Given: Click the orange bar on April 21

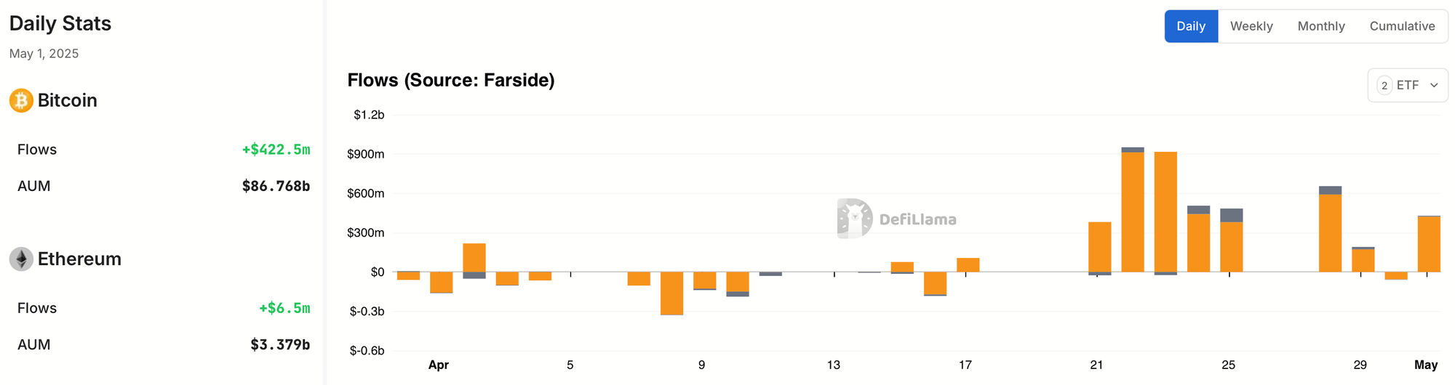Looking at the screenshot, I should point(1099,247).
